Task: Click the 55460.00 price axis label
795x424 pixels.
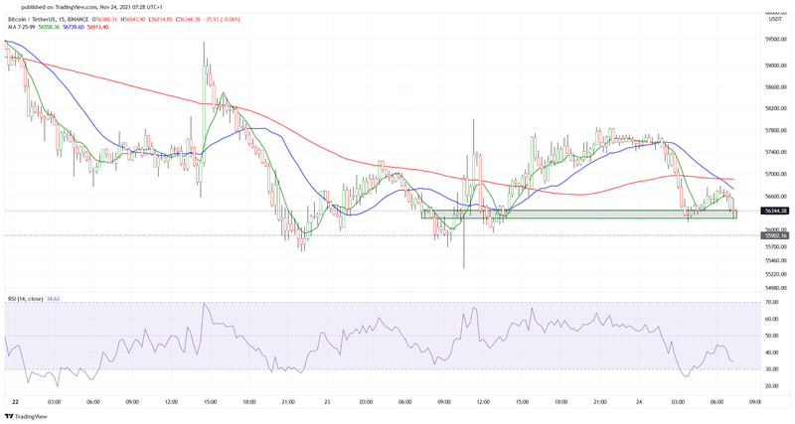Action: (777, 260)
